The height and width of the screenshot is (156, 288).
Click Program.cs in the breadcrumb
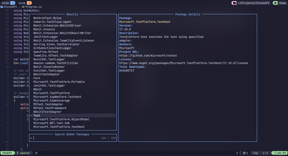(x=33, y=7)
